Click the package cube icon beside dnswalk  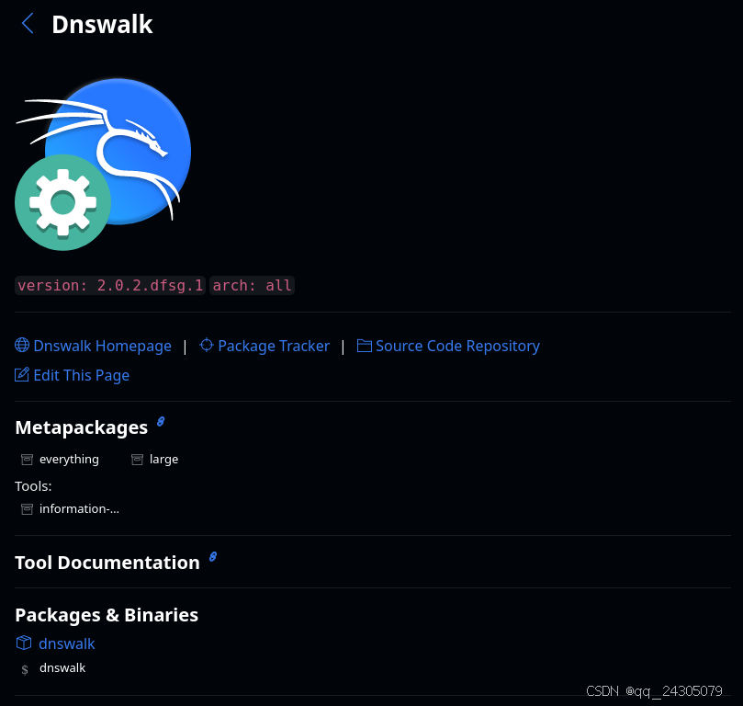(x=24, y=643)
